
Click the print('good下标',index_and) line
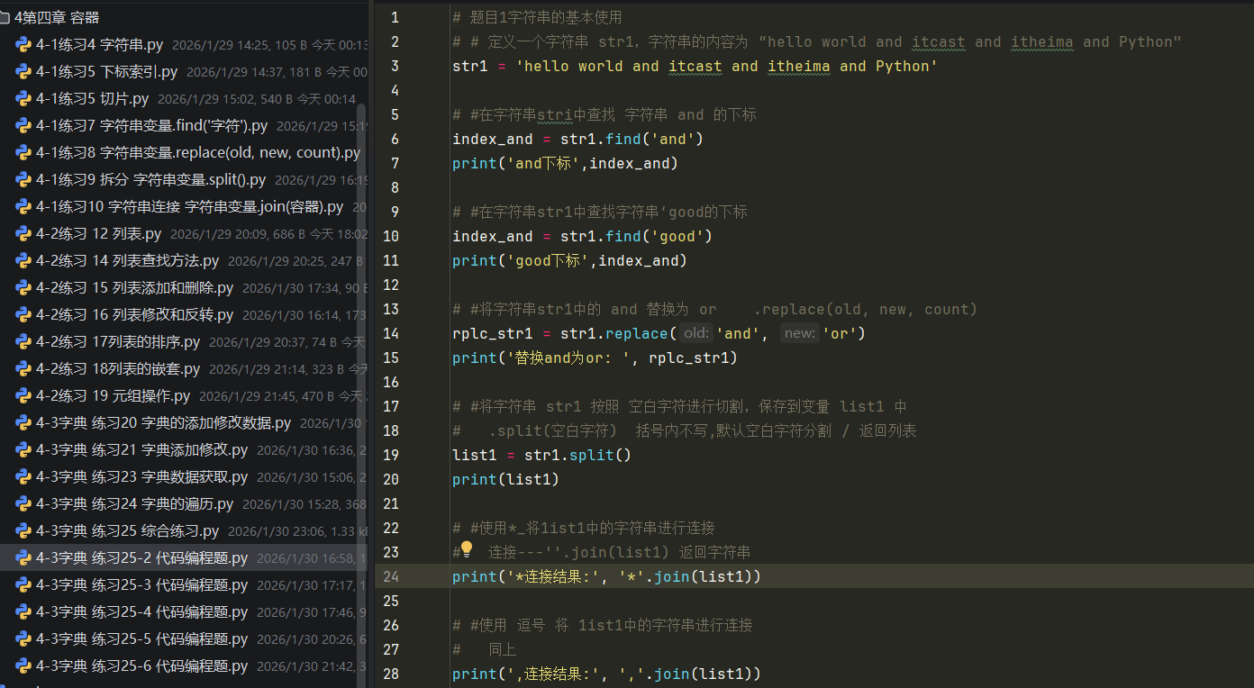point(569,260)
